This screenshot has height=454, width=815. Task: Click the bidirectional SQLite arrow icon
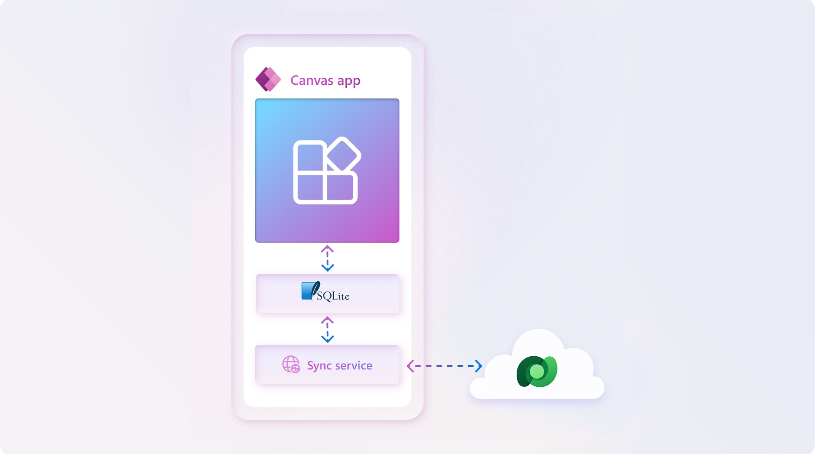click(x=327, y=259)
